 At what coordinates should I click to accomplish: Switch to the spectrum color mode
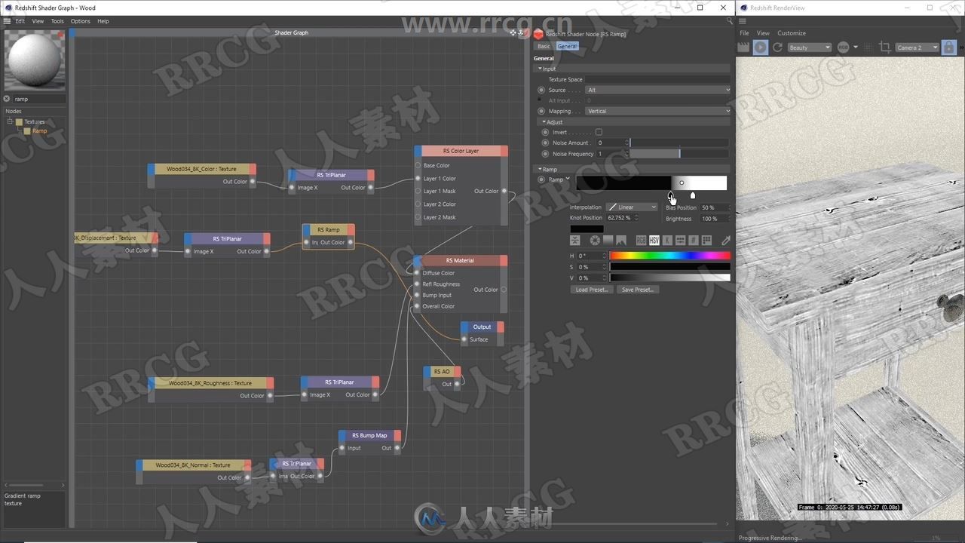608,241
